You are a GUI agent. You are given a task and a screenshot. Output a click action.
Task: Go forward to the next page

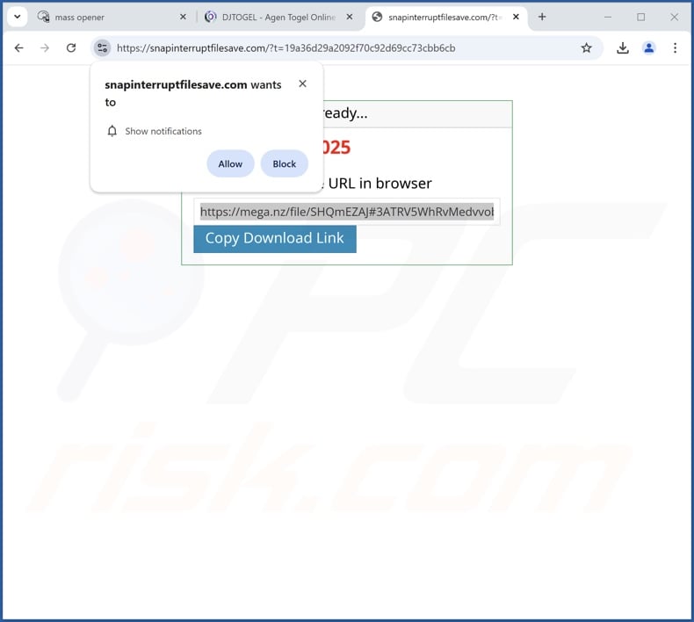(x=45, y=47)
